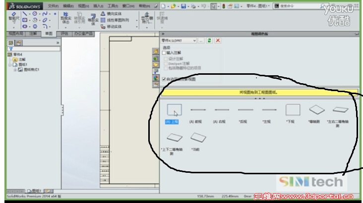Click the green refresh icon in View Palette
This screenshot has width=363, height=203.
(x=209, y=41)
